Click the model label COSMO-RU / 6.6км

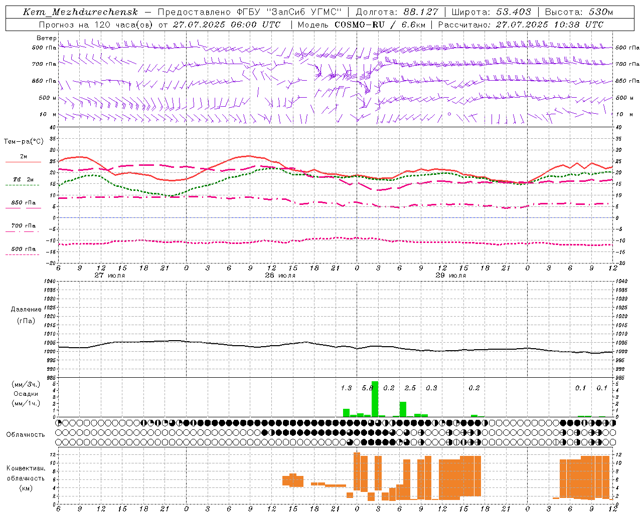click(x=379, y=25)
